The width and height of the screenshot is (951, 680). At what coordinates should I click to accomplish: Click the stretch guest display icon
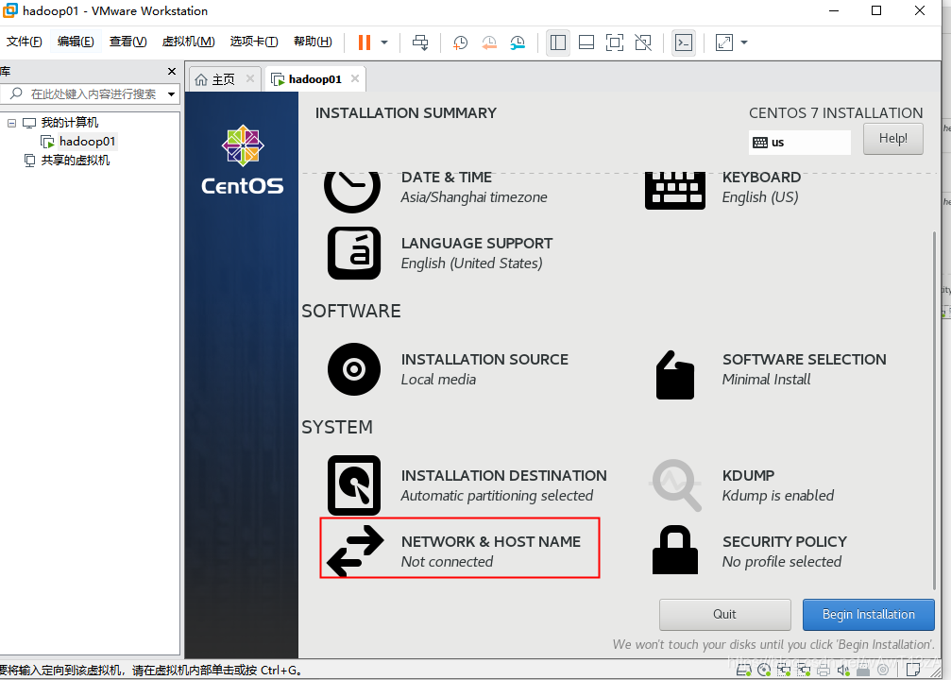click(x=724, y=42)
